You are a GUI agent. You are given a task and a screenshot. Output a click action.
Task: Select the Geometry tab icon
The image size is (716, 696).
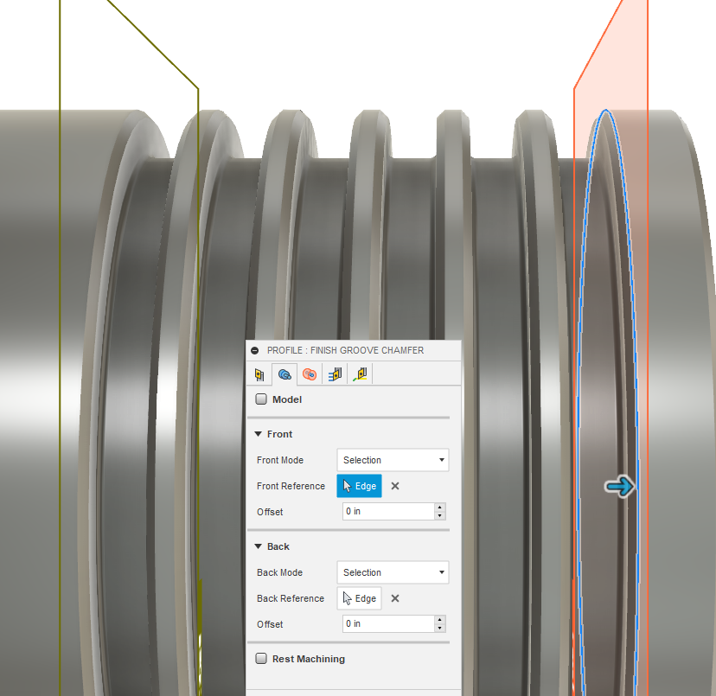tap(284, 374)
